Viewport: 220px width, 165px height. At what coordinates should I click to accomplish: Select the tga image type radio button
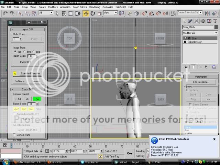[15, 52]
